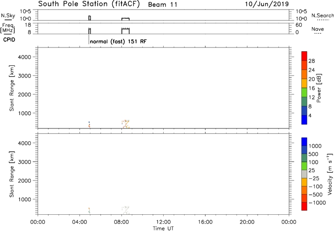The image size is (334, 231).
Task: Select the bottom red segment of Velocity color bar
Action: [304, 206]
